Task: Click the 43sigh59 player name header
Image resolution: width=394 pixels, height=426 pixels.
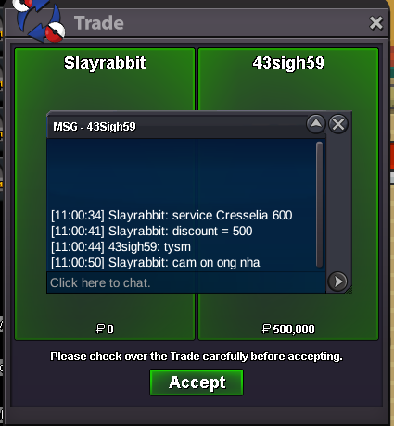Action: 288,63
